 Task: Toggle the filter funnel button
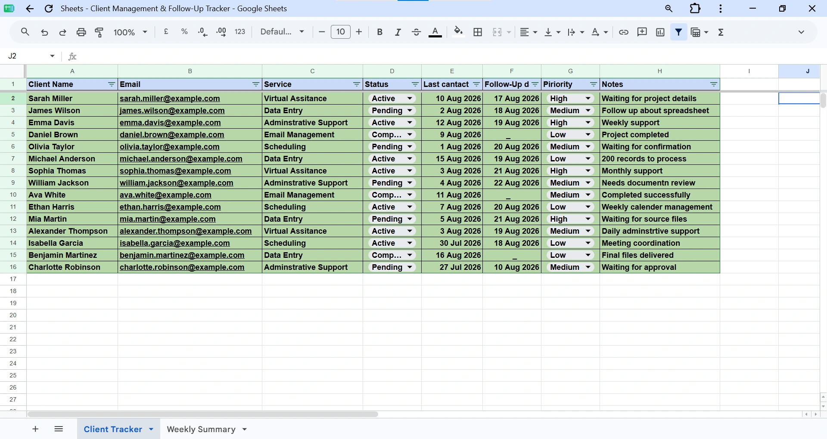coord(678,32)
